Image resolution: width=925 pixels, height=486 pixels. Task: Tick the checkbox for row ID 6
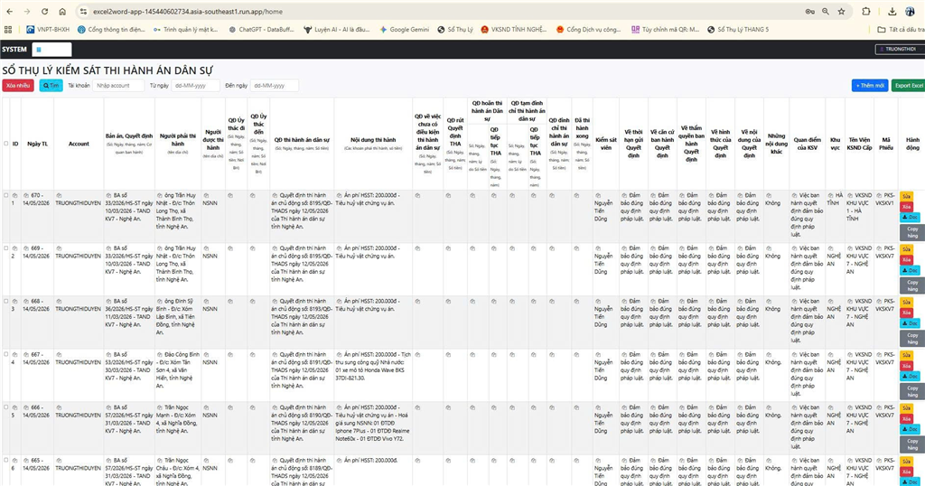[6, 460]
